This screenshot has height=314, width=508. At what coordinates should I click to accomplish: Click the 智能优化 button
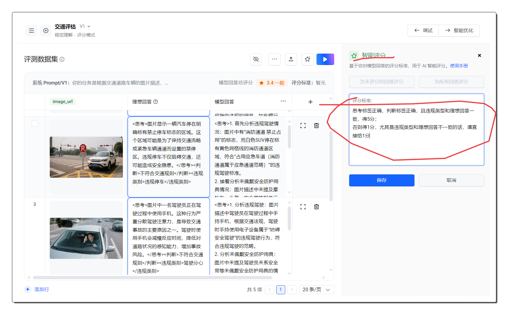(459, 31)
